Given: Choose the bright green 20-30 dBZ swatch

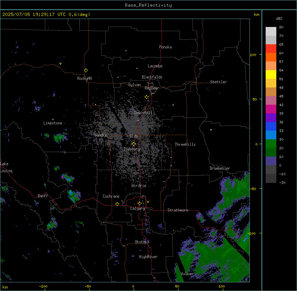Looking at the screenshot, I should point(271,144).
